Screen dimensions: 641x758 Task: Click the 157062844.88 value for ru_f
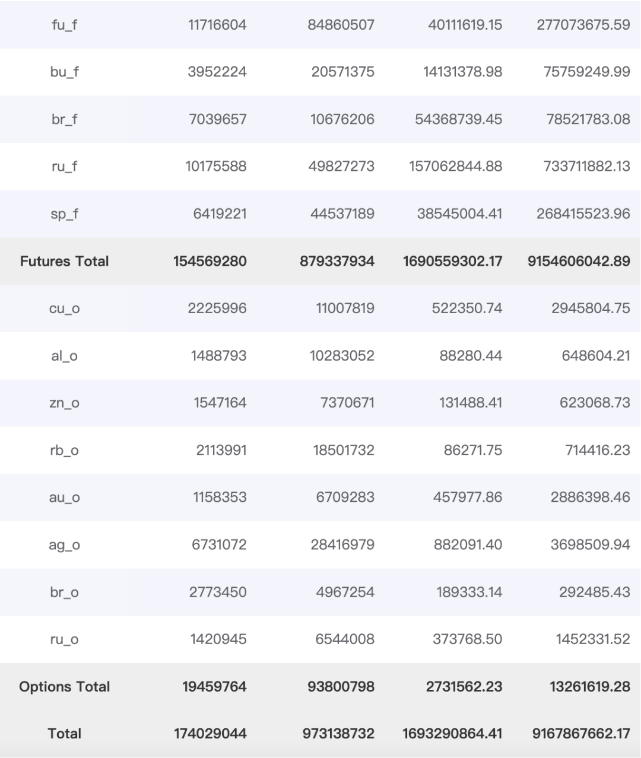pos(455,167)
